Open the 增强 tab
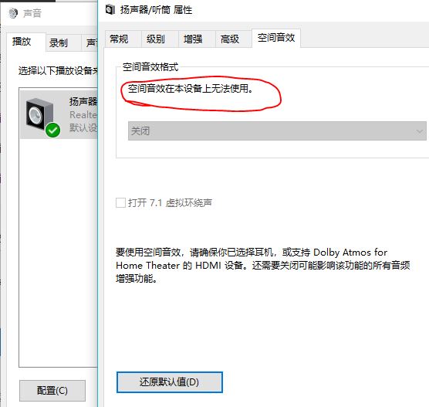The width and height of the screenshot is (429, 407). click(193, 39)
